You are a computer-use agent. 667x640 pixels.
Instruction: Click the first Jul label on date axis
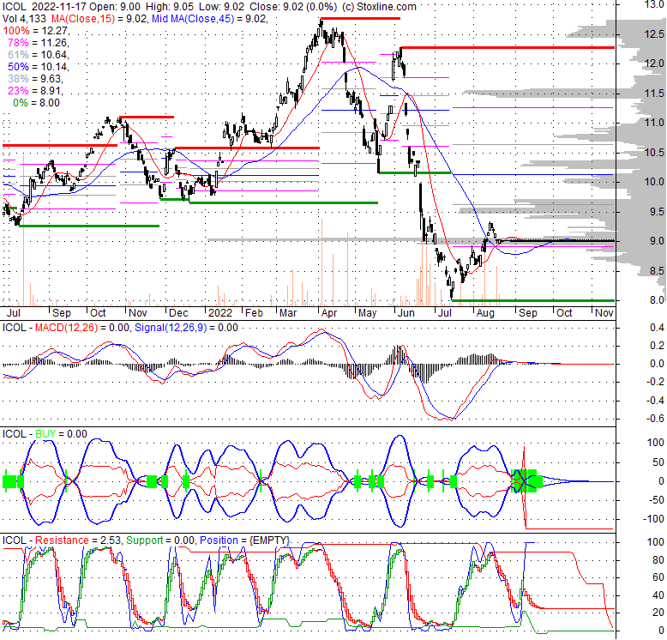click(x=14, y=313)
